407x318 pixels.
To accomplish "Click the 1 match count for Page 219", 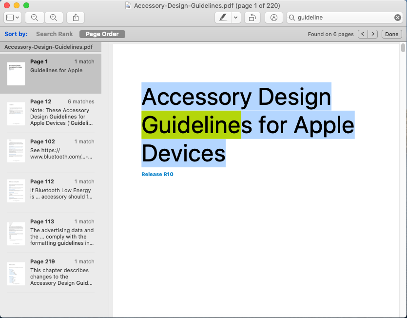I will click(84, 261).
